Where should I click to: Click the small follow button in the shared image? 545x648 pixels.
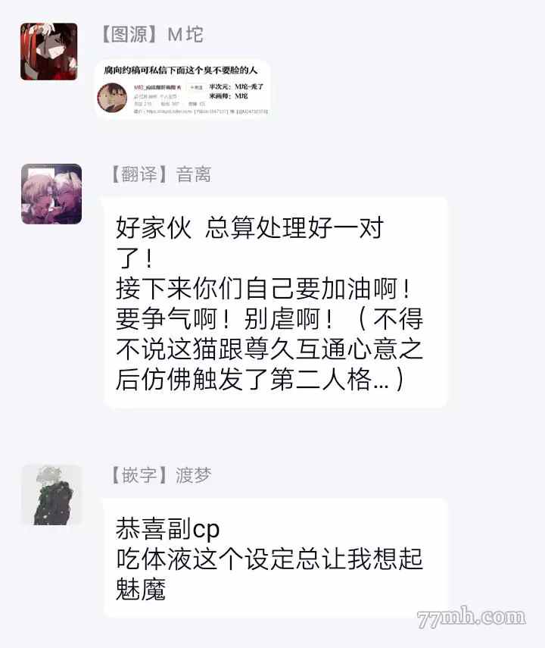pyautogui.click(x=196, y=87)
